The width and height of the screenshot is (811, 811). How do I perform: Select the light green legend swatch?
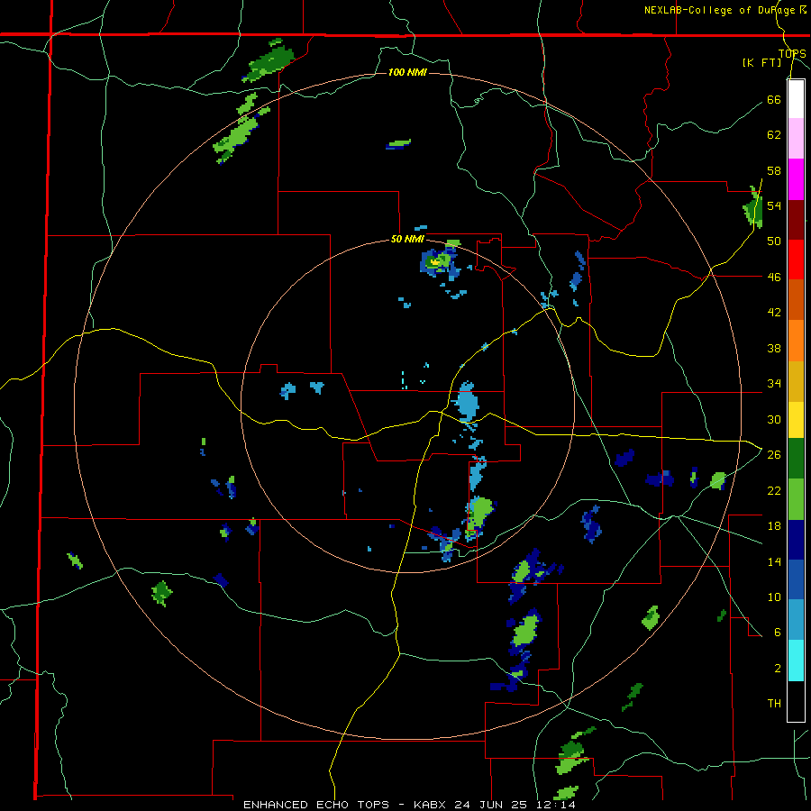796,499
